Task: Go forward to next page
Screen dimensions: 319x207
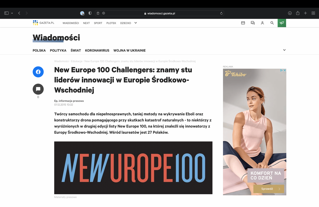Action: (x=27, y=13)
